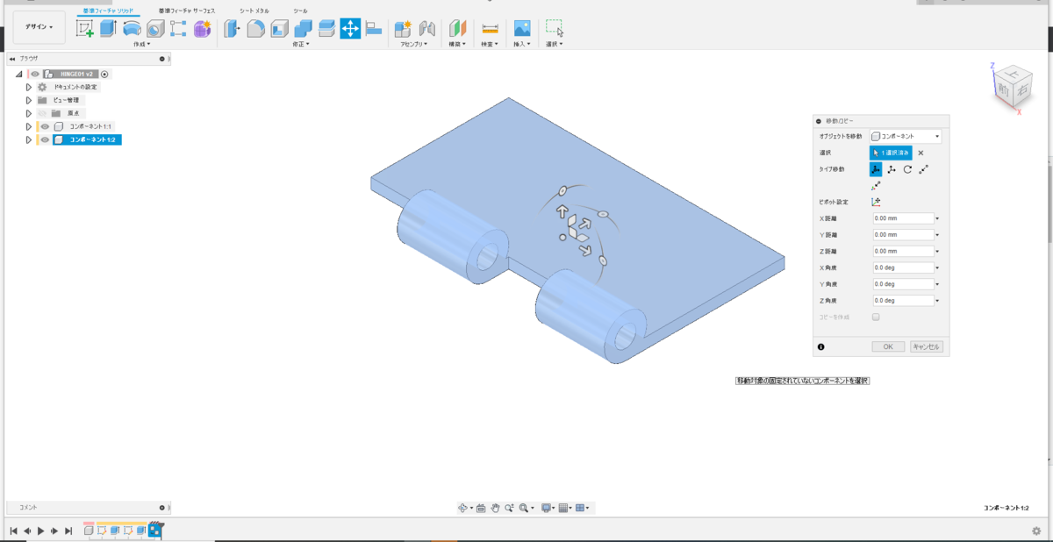Select the Offset Face tool
The image size is (1053, 542).
coord(326,29)
